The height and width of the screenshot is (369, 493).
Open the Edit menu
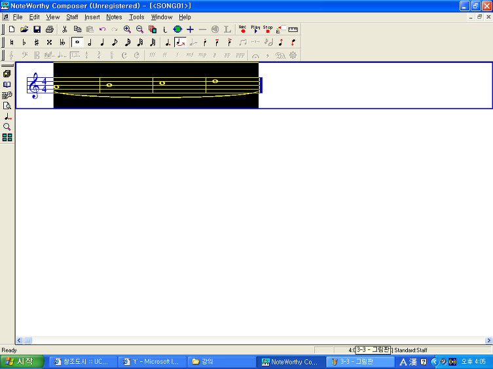coord(34,17)
